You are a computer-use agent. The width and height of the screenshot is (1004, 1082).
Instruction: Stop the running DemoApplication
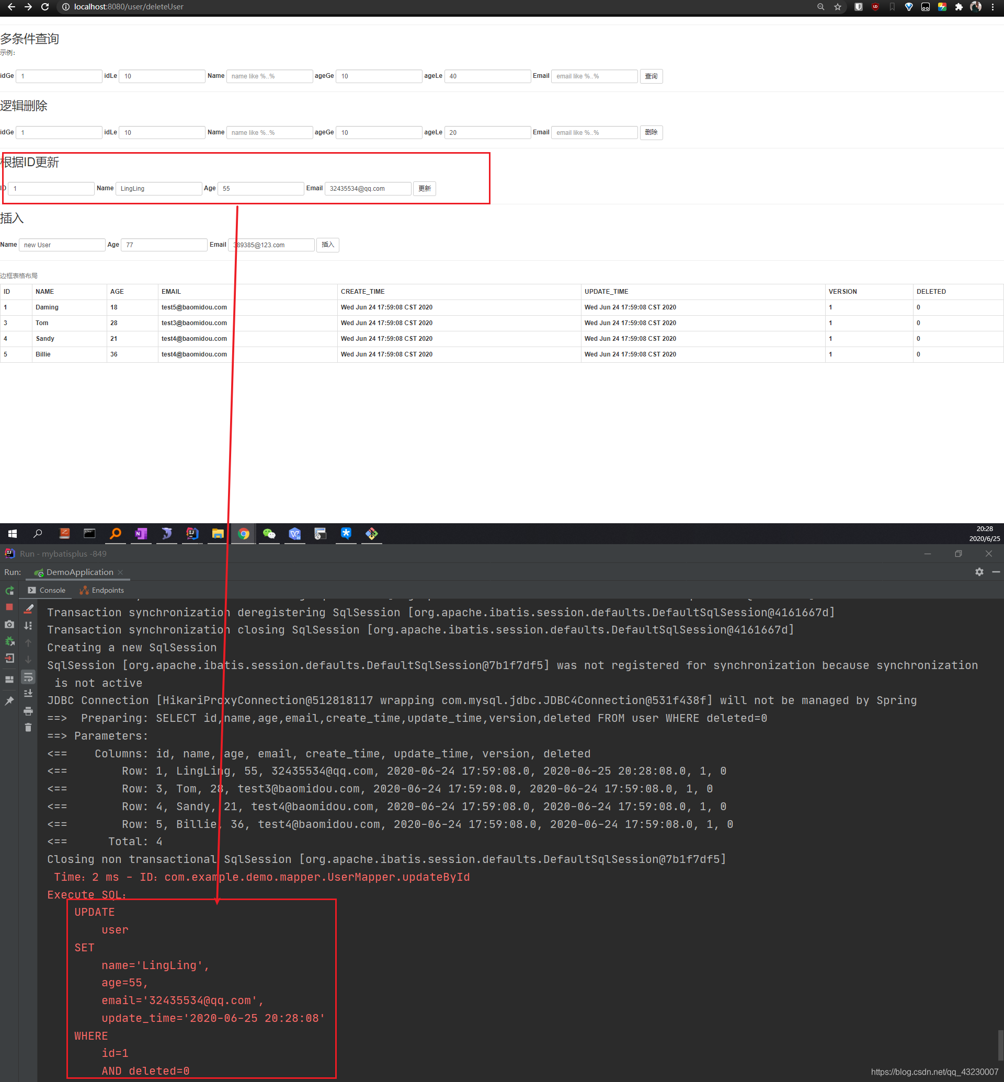(9, 607)
